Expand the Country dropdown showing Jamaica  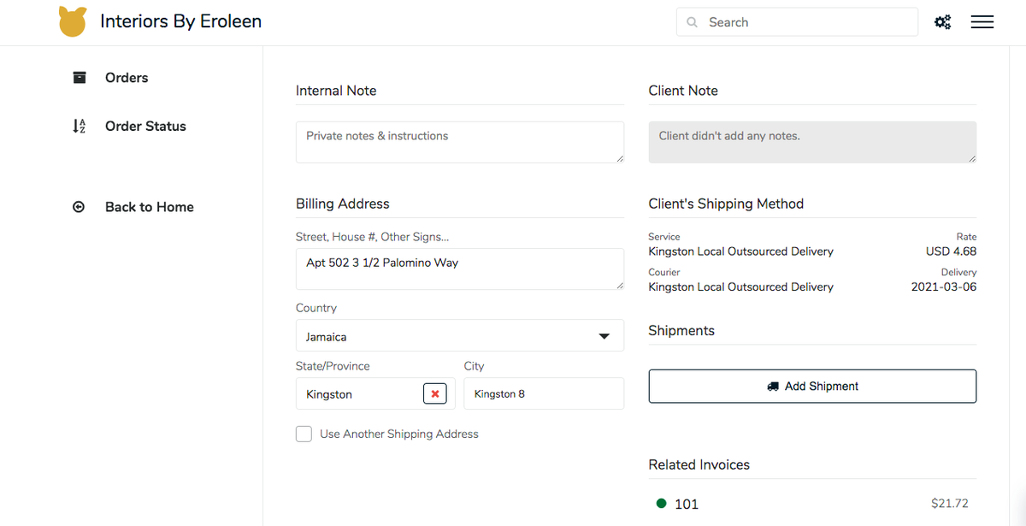(x=459, y=336)
